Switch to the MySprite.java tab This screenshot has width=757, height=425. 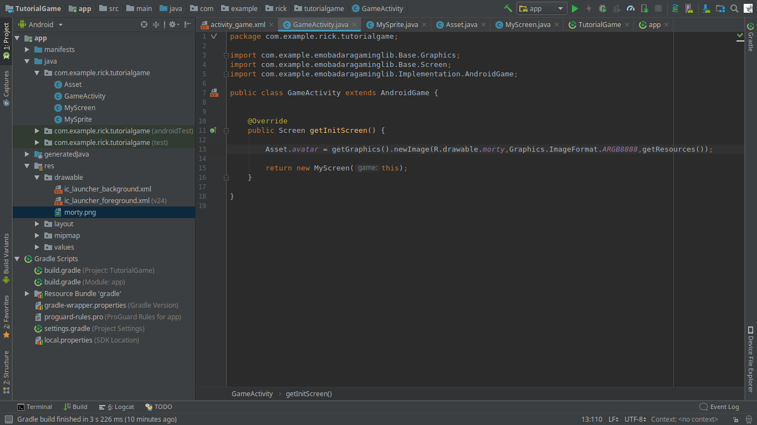click(397, 25)
